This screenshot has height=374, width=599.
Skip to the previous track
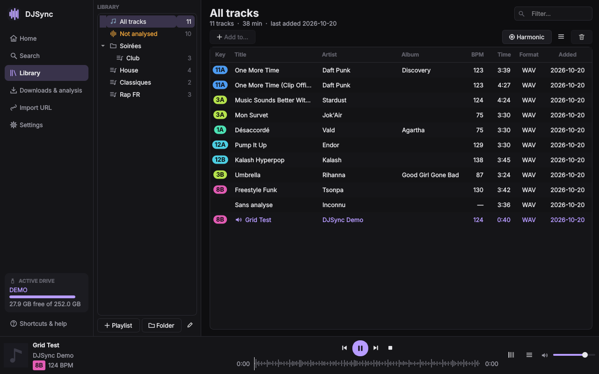[x=344, y=348]
